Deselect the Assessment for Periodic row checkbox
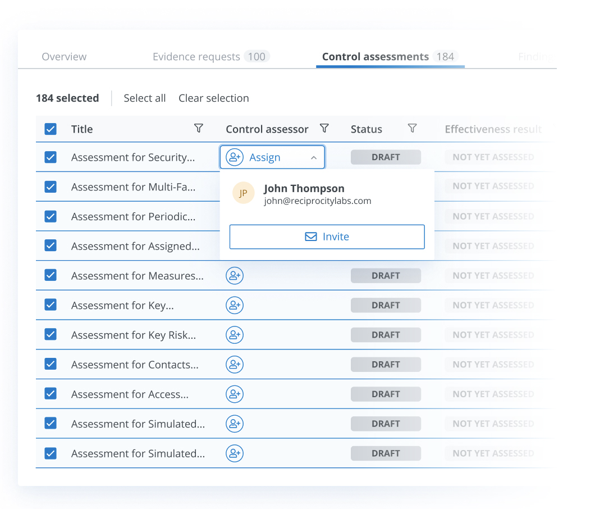This screenshot has width=595, height=509. [51, 216]
